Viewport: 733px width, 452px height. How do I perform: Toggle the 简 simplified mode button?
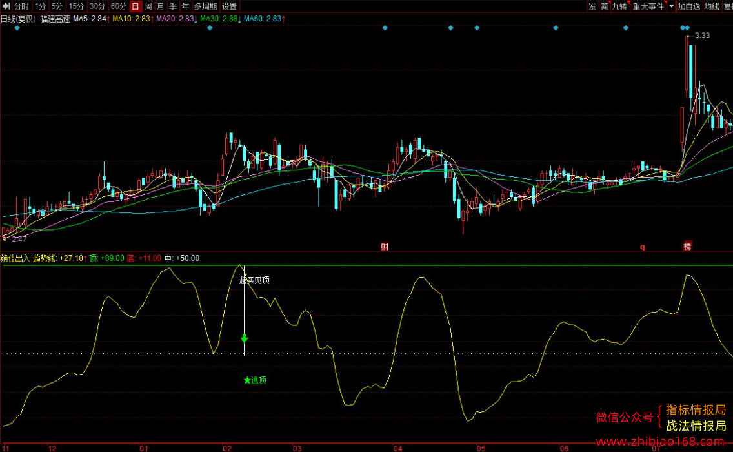(605, 6)
